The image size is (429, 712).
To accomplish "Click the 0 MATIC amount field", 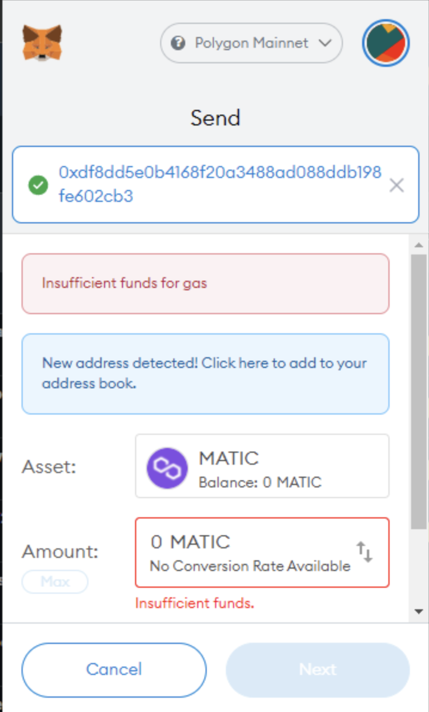I will [x=251, y=552].
